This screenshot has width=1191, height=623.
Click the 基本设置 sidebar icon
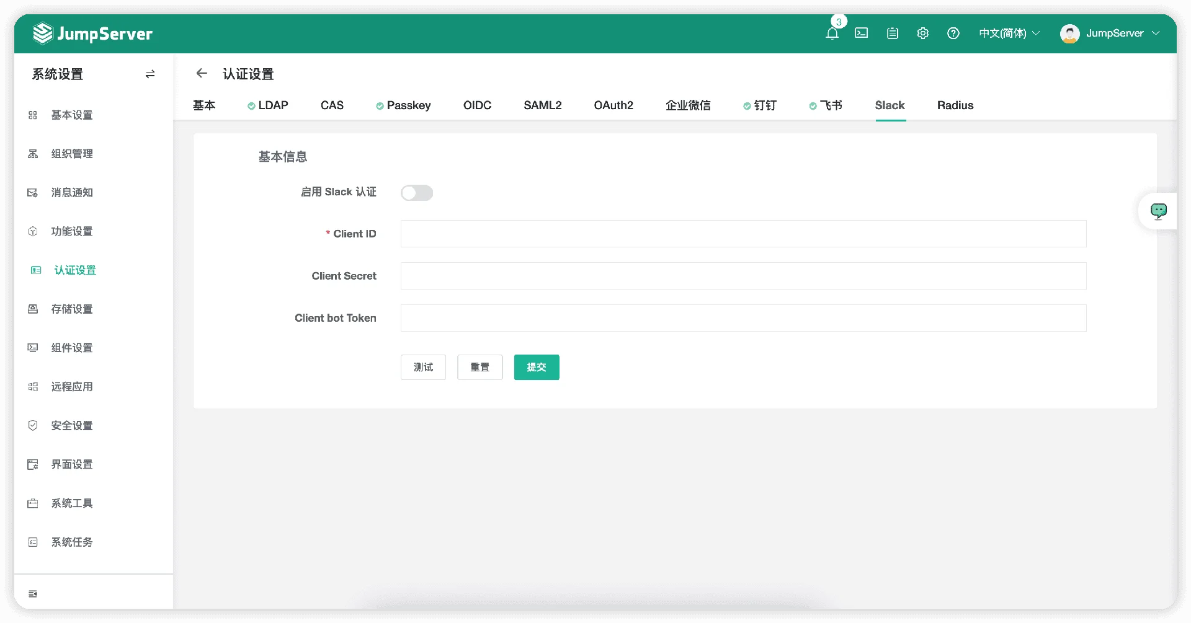33,115
